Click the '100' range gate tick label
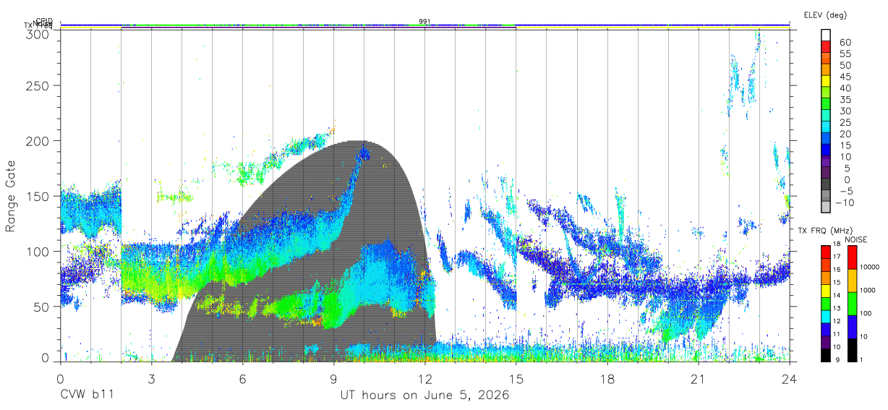 (38, 251)
